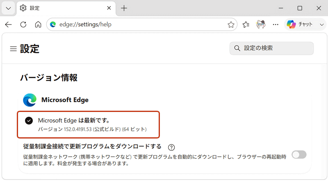Reload the page with refresh icon
Image resolution: width=328 pixels, height=181 pixels.
tap(23, 25)
